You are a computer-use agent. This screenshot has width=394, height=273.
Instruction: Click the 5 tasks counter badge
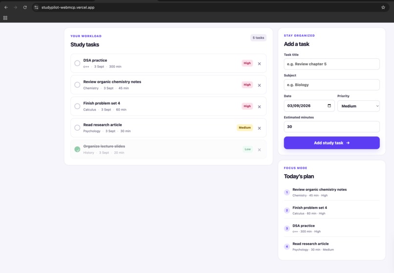coord(258,38)
